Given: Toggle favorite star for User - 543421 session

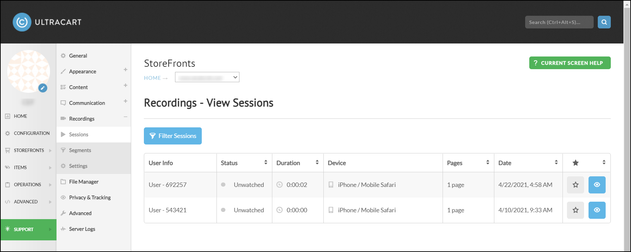Looking at the screenshot, I should coord(576,210).
